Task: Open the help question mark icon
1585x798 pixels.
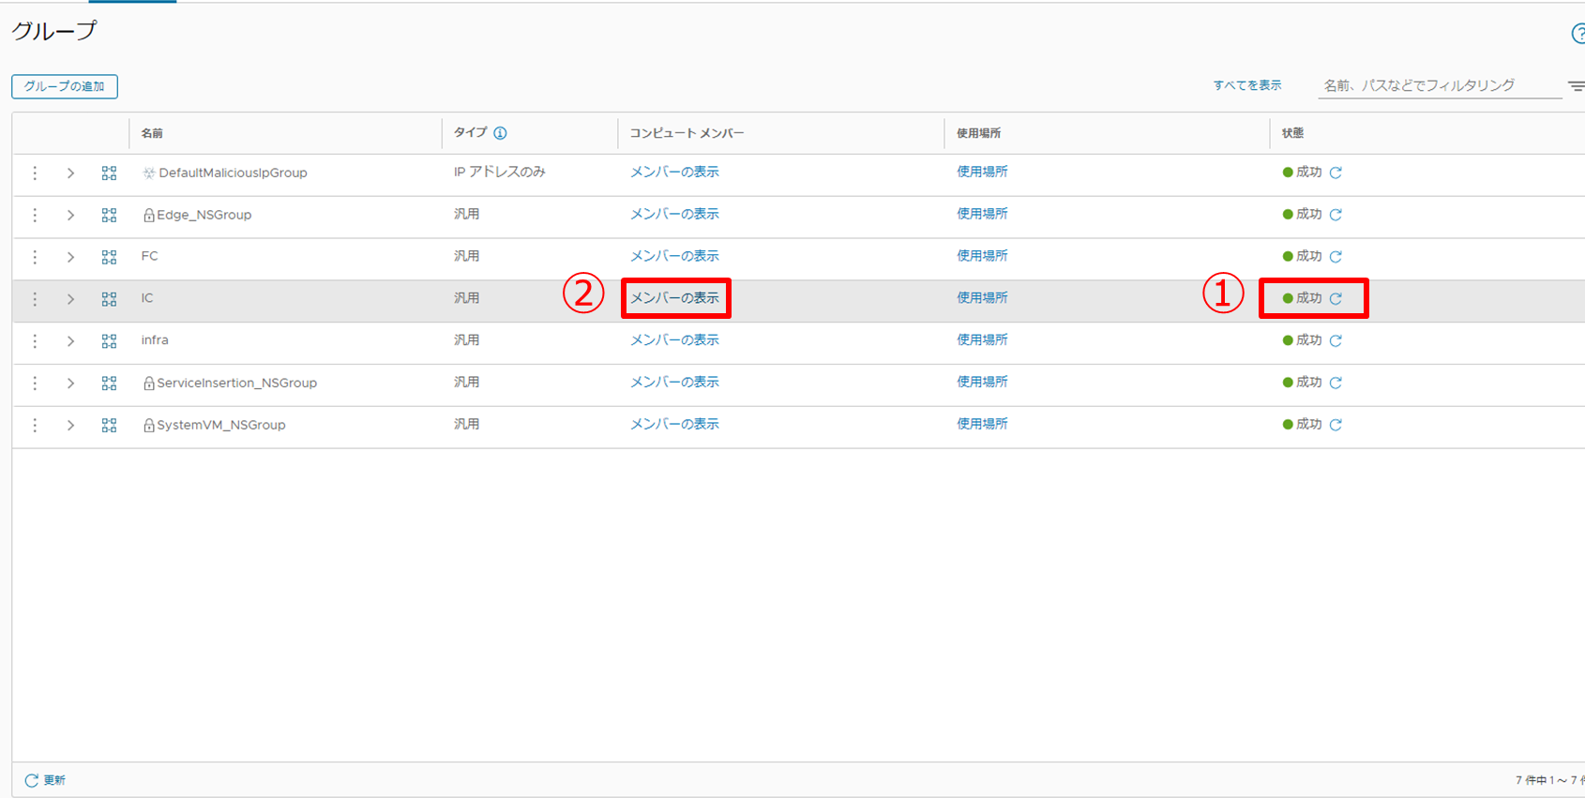Action: click(1577, 34)
